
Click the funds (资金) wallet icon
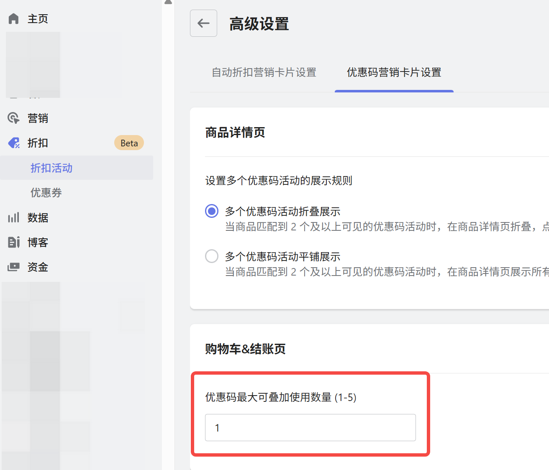click(14, 267)
